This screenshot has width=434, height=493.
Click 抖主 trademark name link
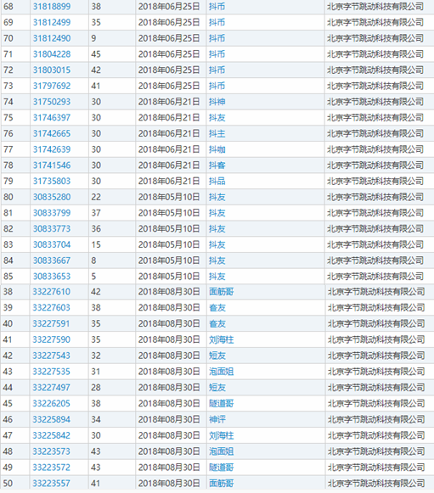[217, 133]
